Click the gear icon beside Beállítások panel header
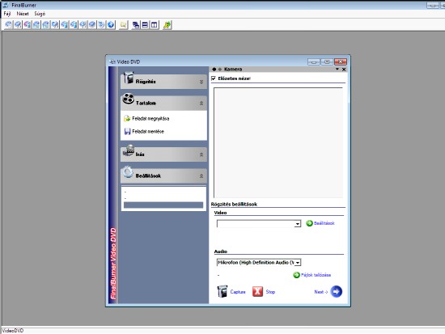This screenshot has width=445, height=334. [x=128, y=172]
